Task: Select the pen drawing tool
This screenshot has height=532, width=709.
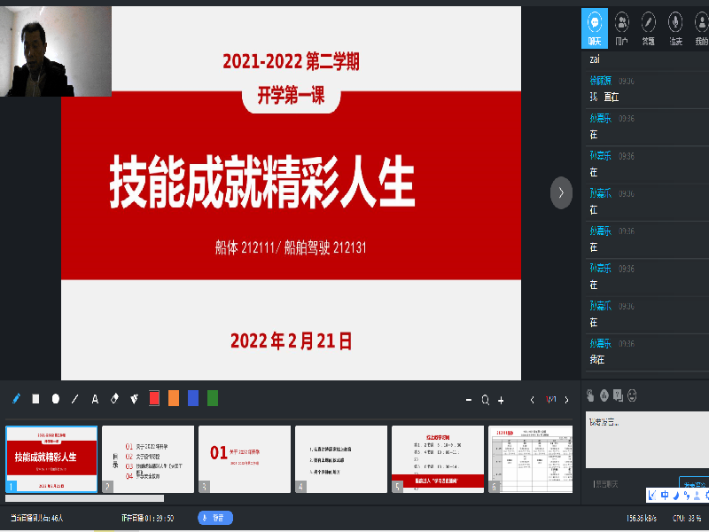Action: tap(16, 399)
